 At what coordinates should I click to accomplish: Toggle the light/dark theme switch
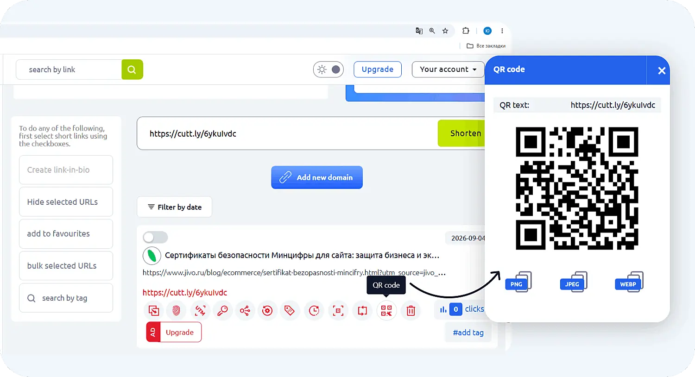point(329,69)
